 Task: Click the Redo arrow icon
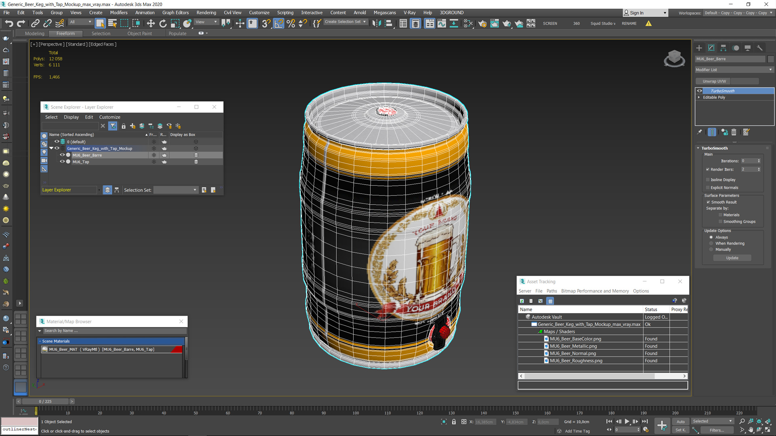point(21,23)
